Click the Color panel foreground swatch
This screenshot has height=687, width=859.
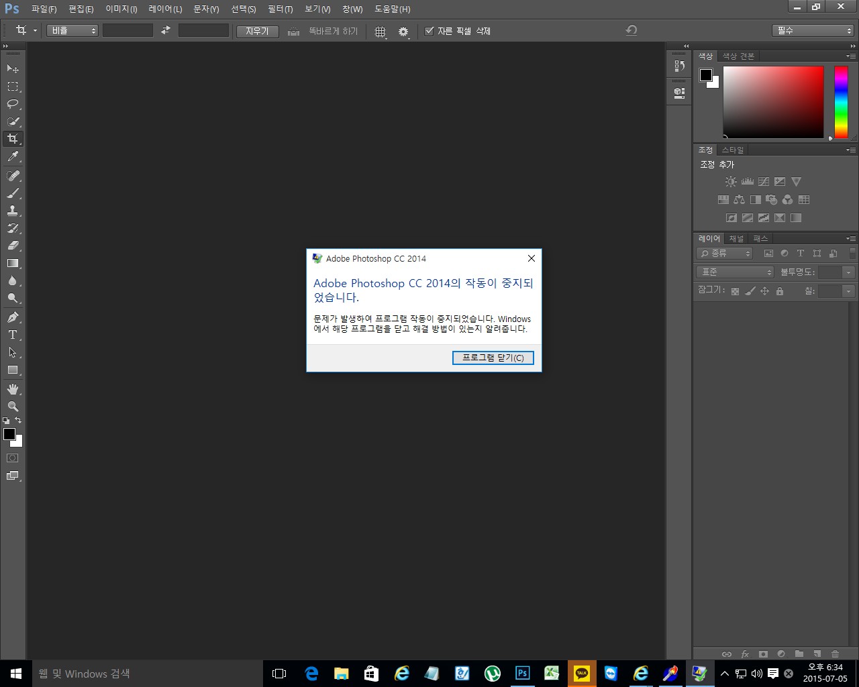[706, 75]
